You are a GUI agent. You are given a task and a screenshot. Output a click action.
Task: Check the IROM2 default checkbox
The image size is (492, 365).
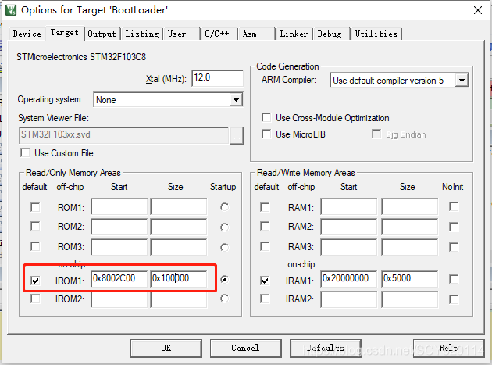click(35, 299)
